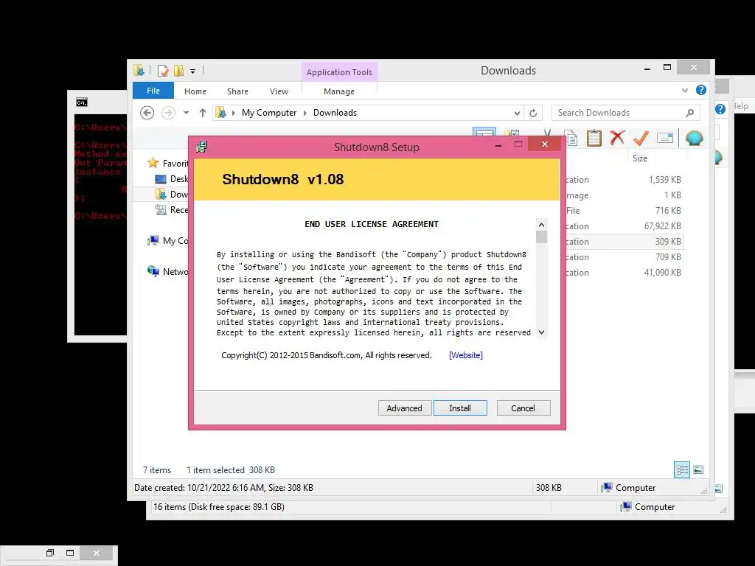This screenshot has height=566, width=755.
Task: Click restore button on bottom-left window strip
Action: 50,553
